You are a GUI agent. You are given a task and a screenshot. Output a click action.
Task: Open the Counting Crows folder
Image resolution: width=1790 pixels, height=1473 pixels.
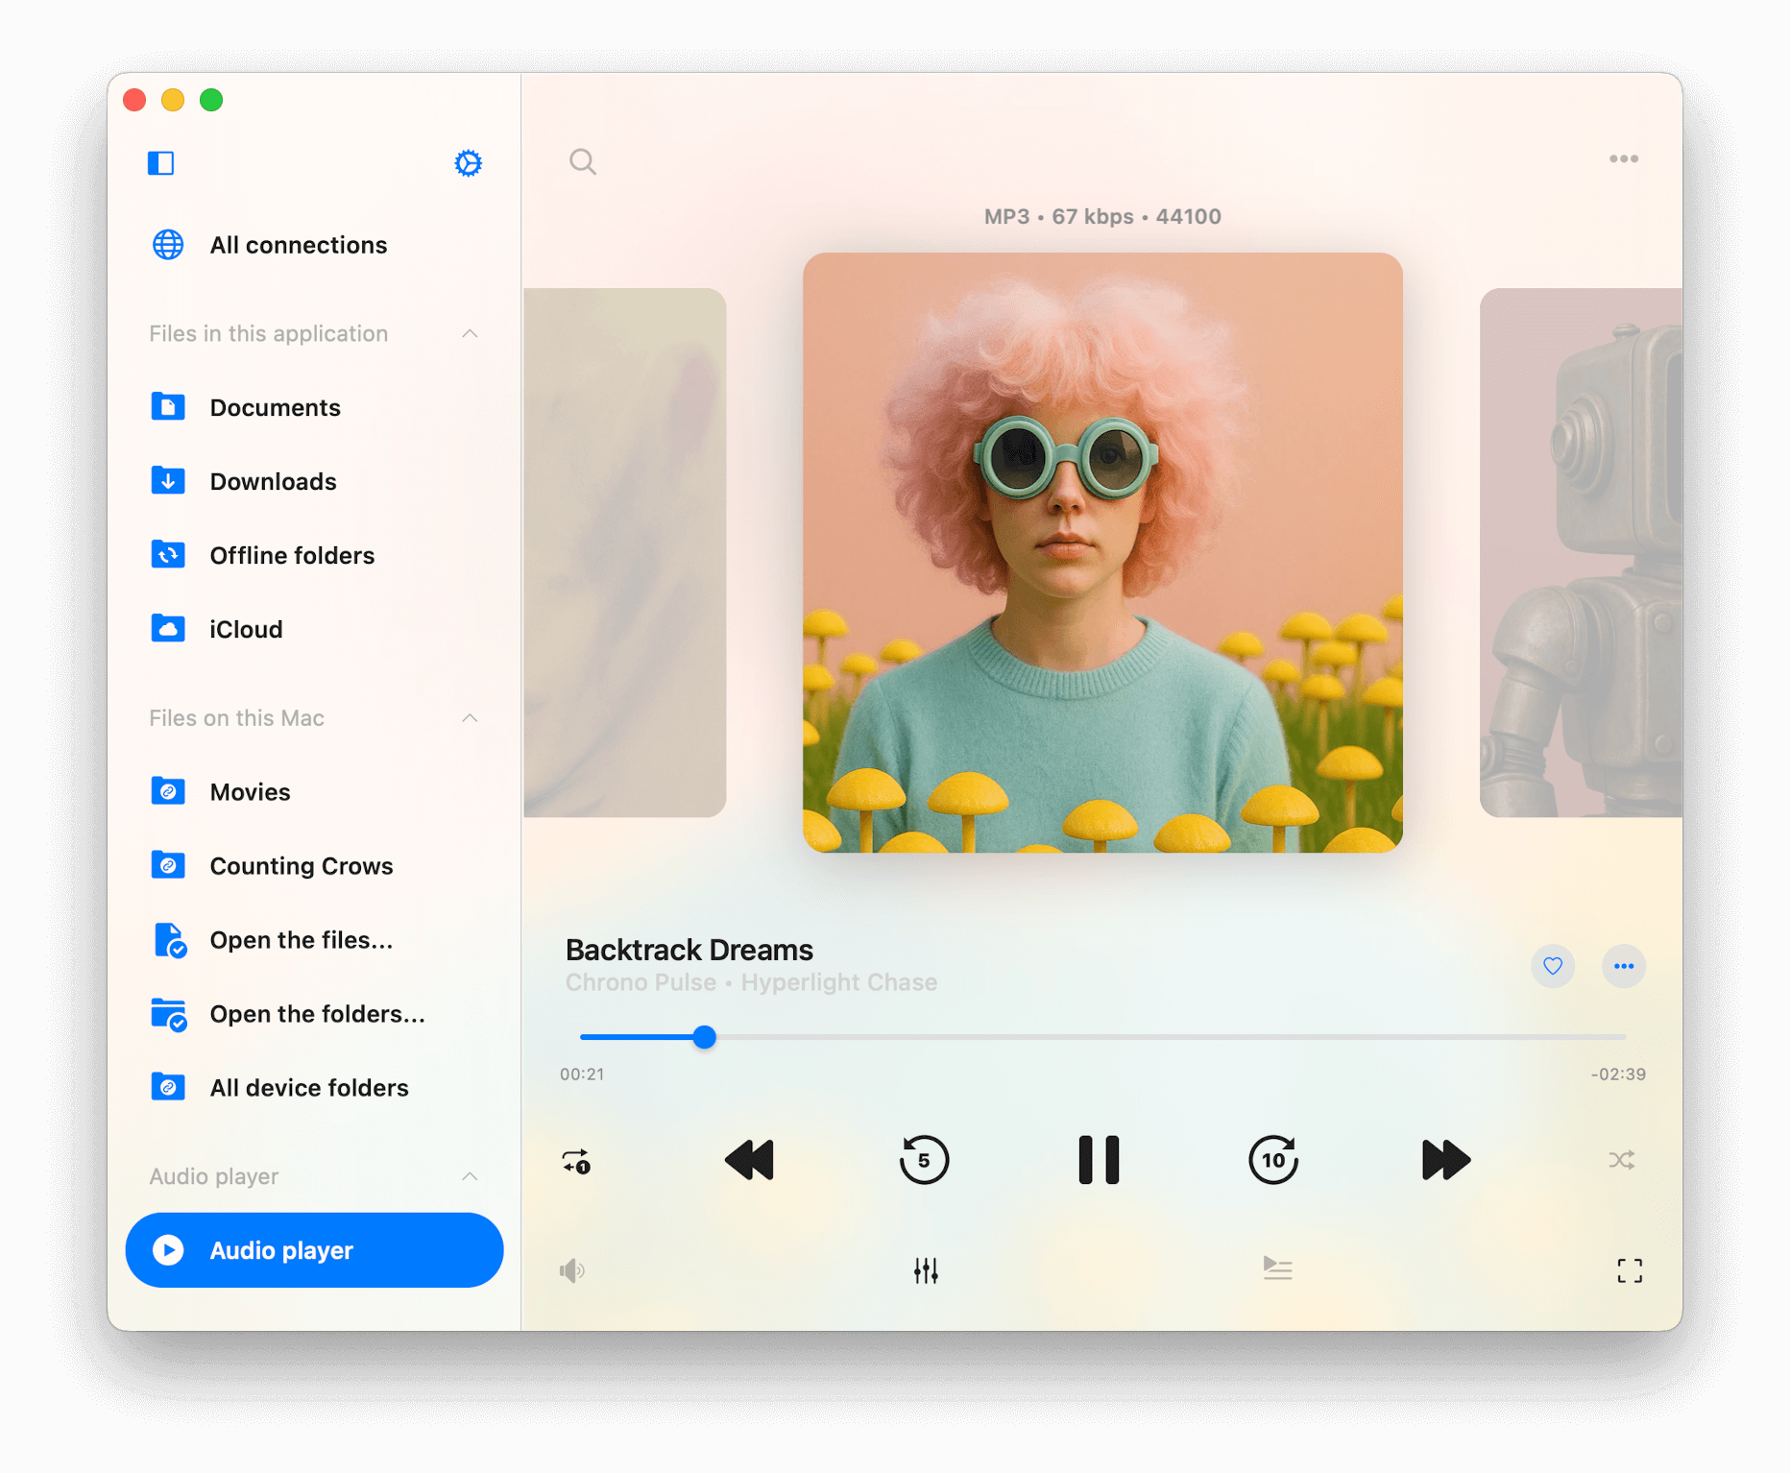coord(301,866)
